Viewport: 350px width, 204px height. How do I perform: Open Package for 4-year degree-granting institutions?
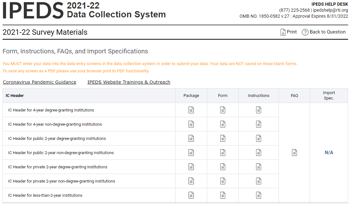(191, 110)
